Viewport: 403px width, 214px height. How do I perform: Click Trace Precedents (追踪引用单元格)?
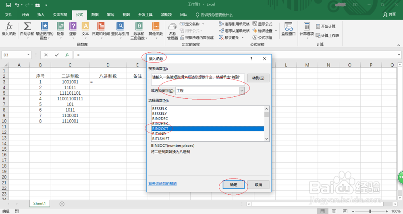coord(234,24)
